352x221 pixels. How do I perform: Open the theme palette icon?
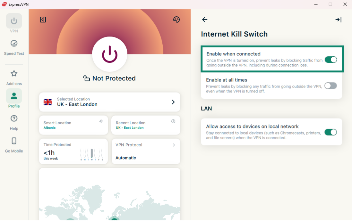tap(176, 20)
